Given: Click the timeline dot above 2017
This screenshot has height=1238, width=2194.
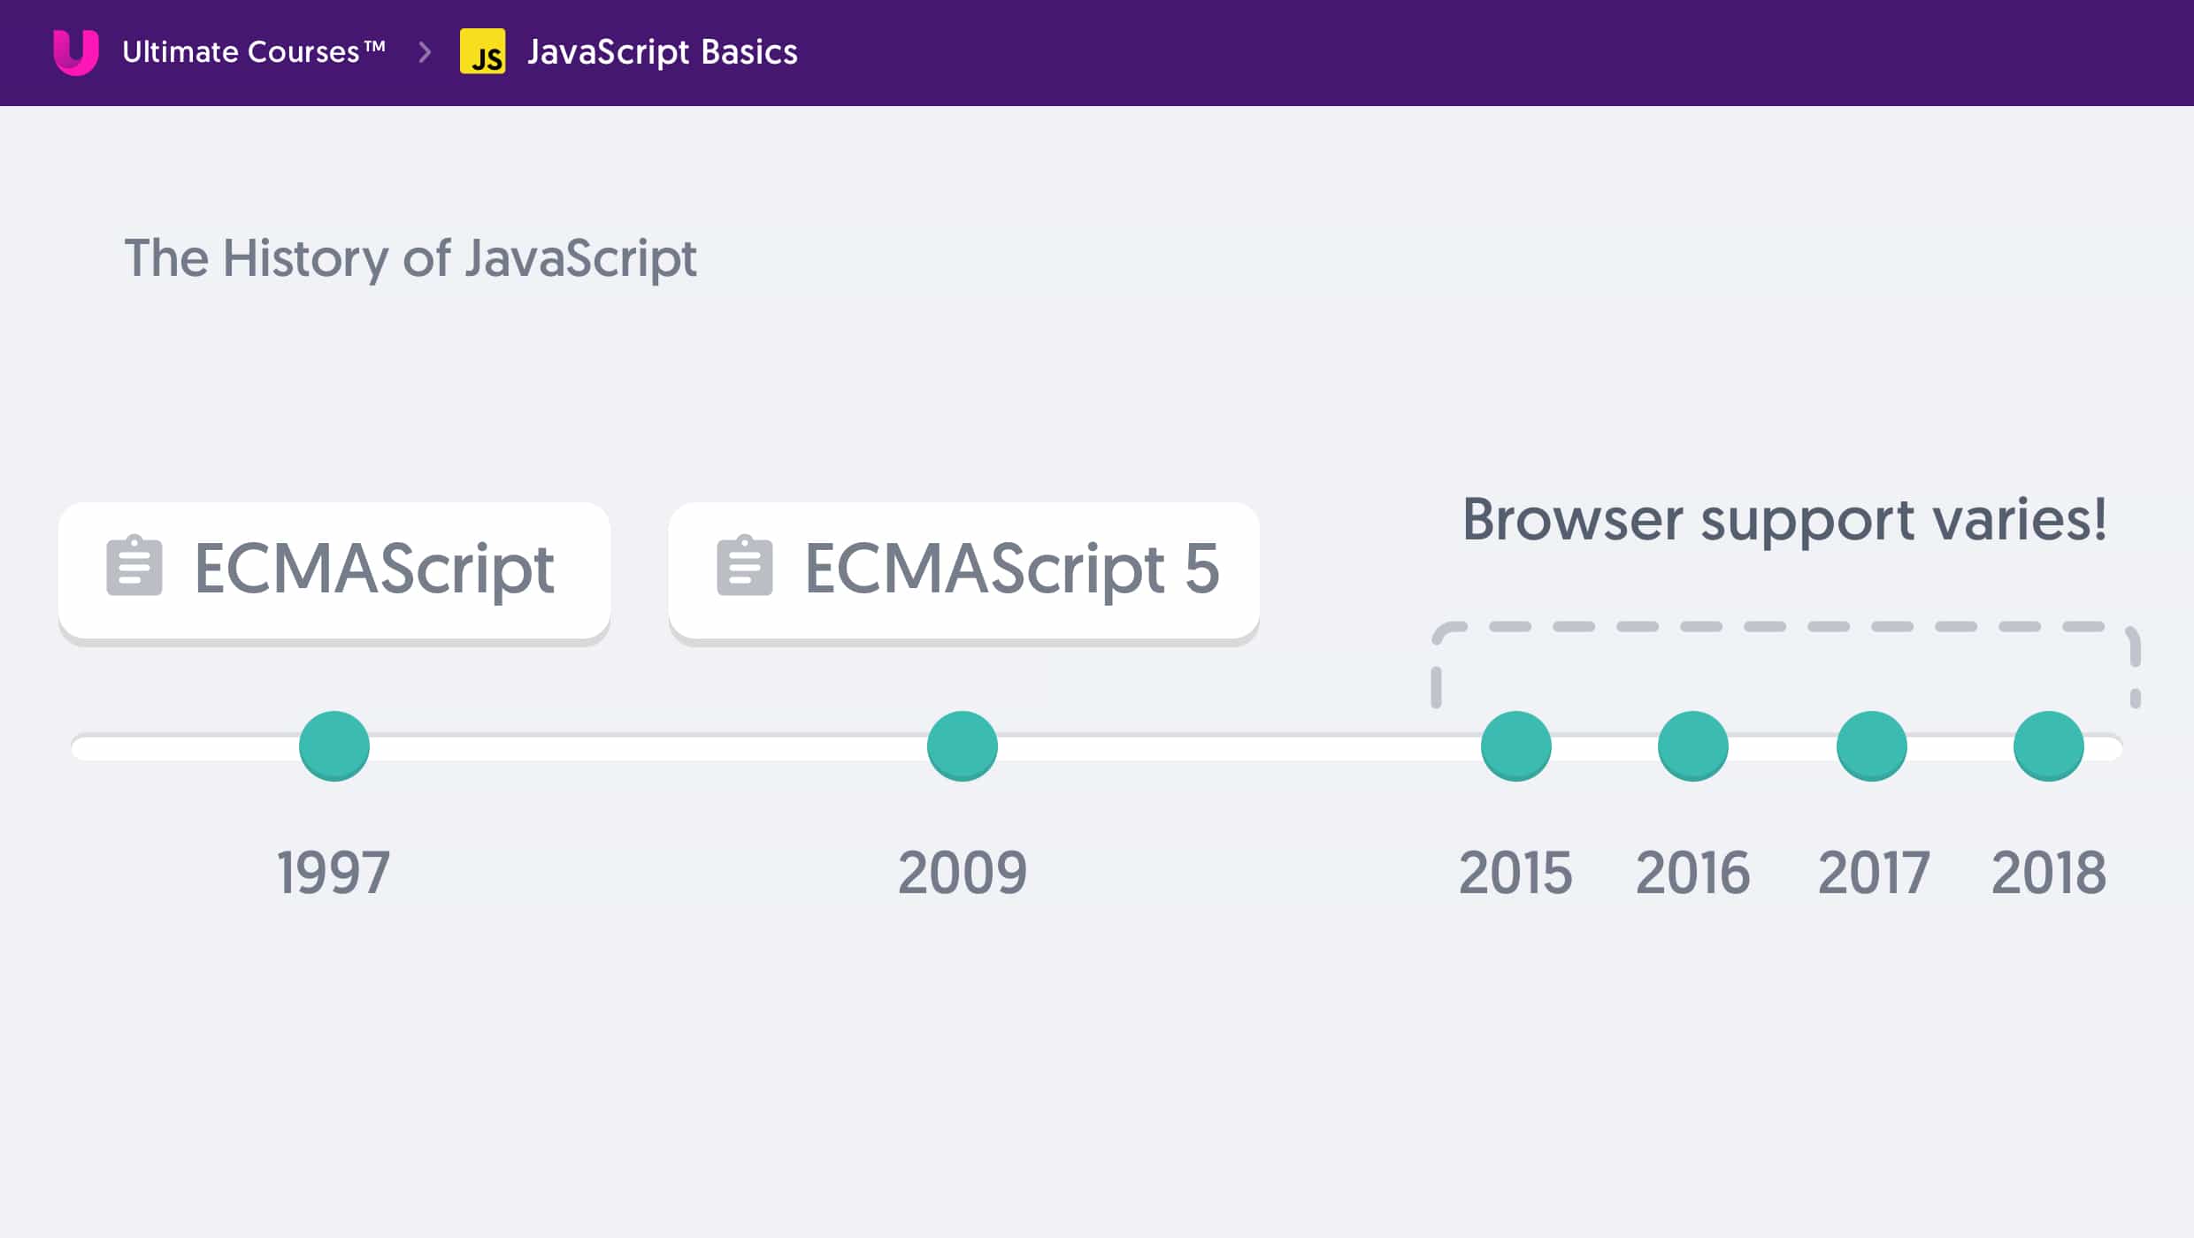Looking at the screenshot, I should pyautogui.click(x=1872, y=745).
